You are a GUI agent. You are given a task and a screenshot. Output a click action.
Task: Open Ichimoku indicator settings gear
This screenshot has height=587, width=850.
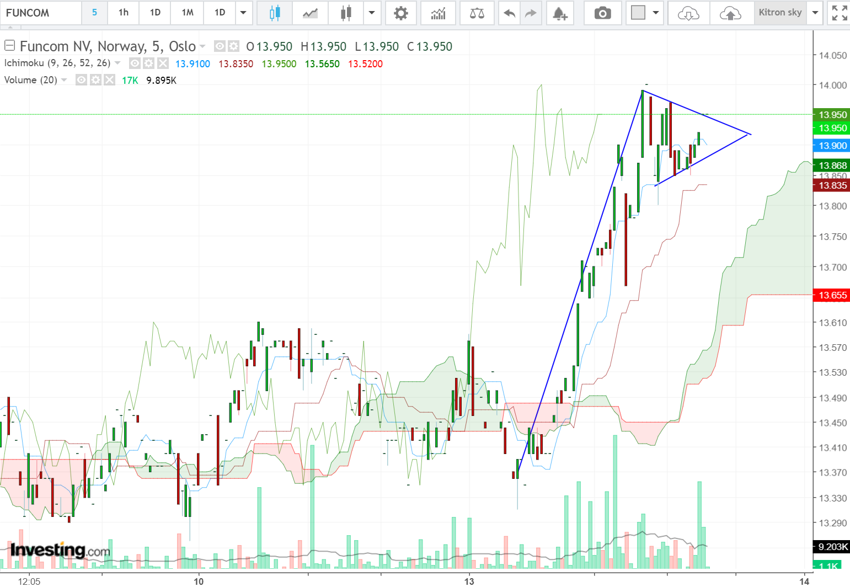[x=148, y=63]
